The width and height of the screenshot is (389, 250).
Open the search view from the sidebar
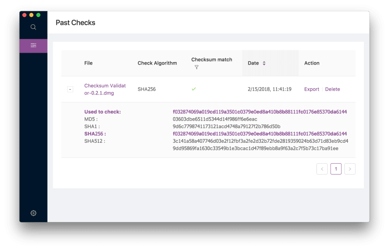click(33, 27)
